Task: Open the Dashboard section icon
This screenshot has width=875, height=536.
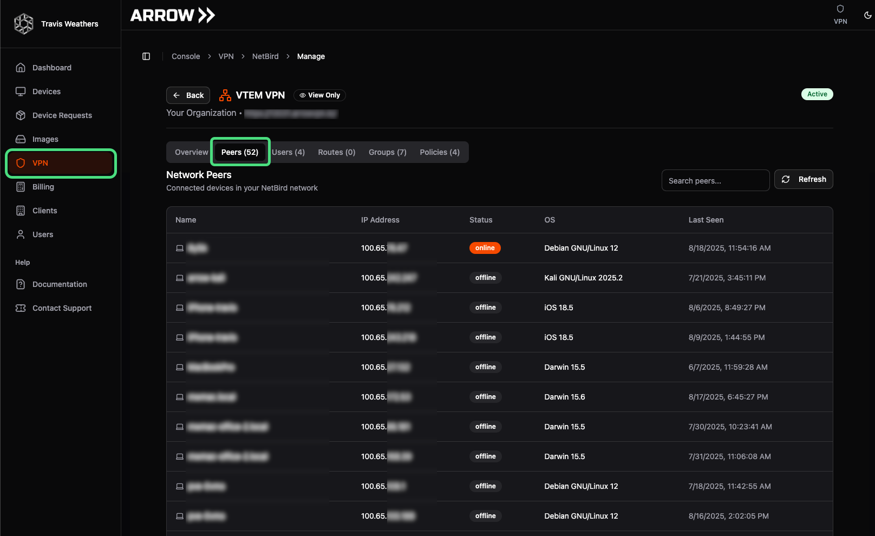Action: tap(21, 67)
